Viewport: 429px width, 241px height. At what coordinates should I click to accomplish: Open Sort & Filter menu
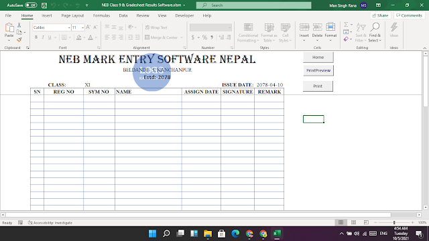point(361,33)
